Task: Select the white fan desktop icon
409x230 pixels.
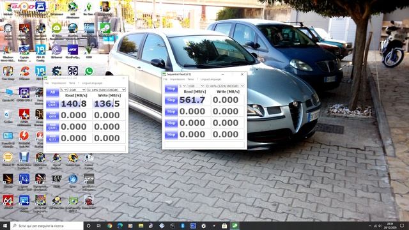Action: pyautogui.click(x=73, y=71)
